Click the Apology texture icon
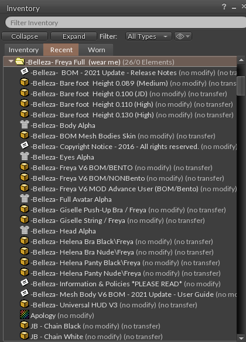246x342 pixels. [25, 315]
